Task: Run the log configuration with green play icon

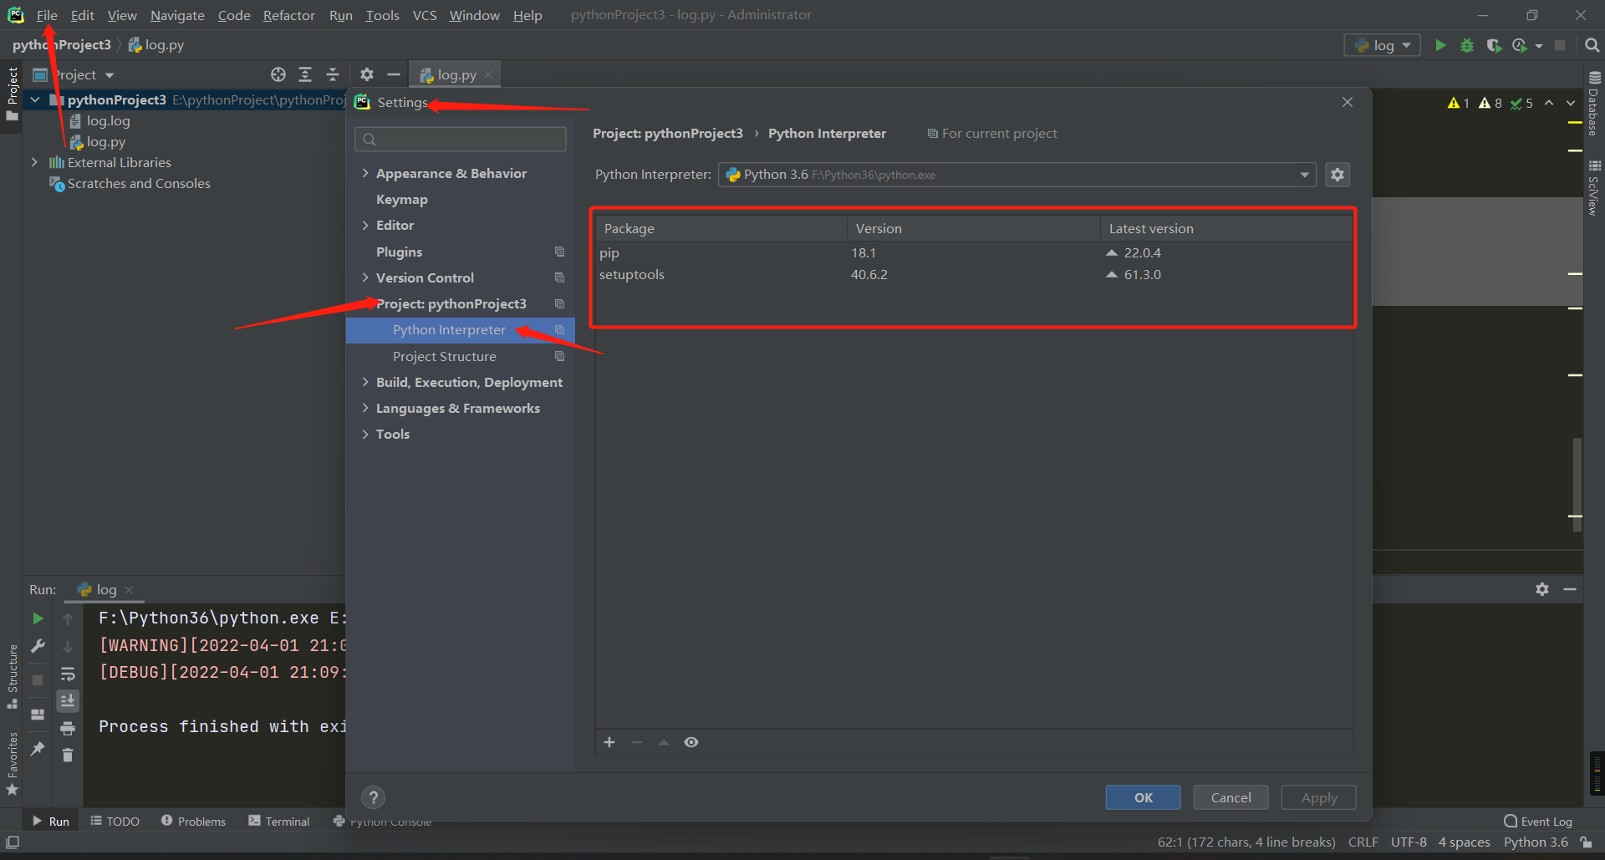Action: point(1440,45)
